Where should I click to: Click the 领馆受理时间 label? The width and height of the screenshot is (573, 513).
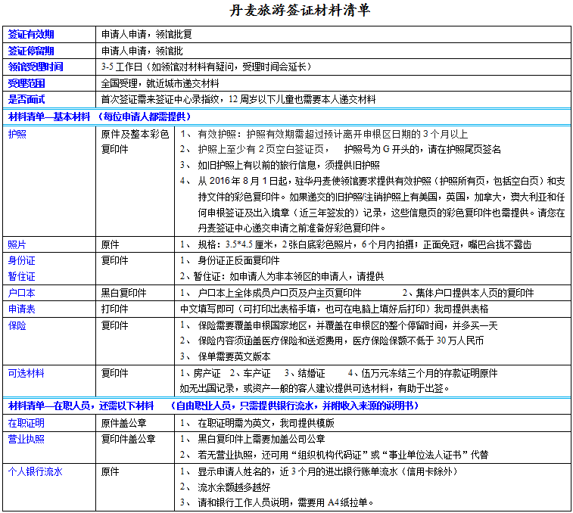click(x=36, y=67)
